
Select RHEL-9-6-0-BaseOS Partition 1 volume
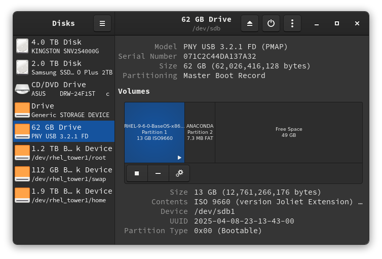155,132
